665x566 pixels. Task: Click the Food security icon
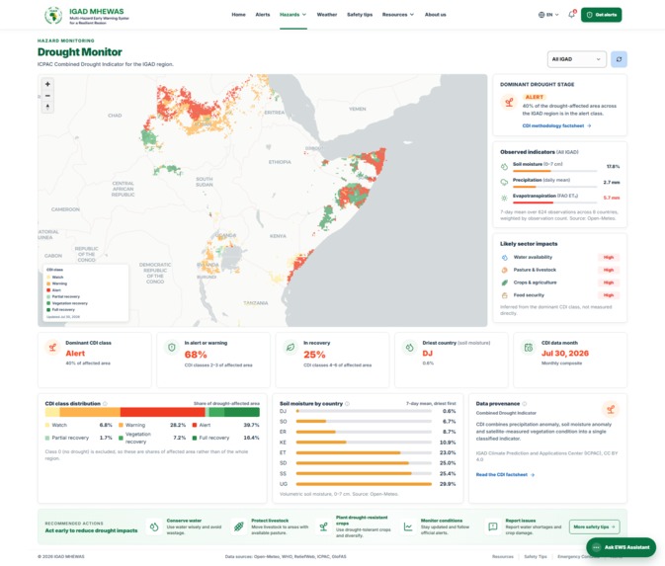(x=505, y=295)
